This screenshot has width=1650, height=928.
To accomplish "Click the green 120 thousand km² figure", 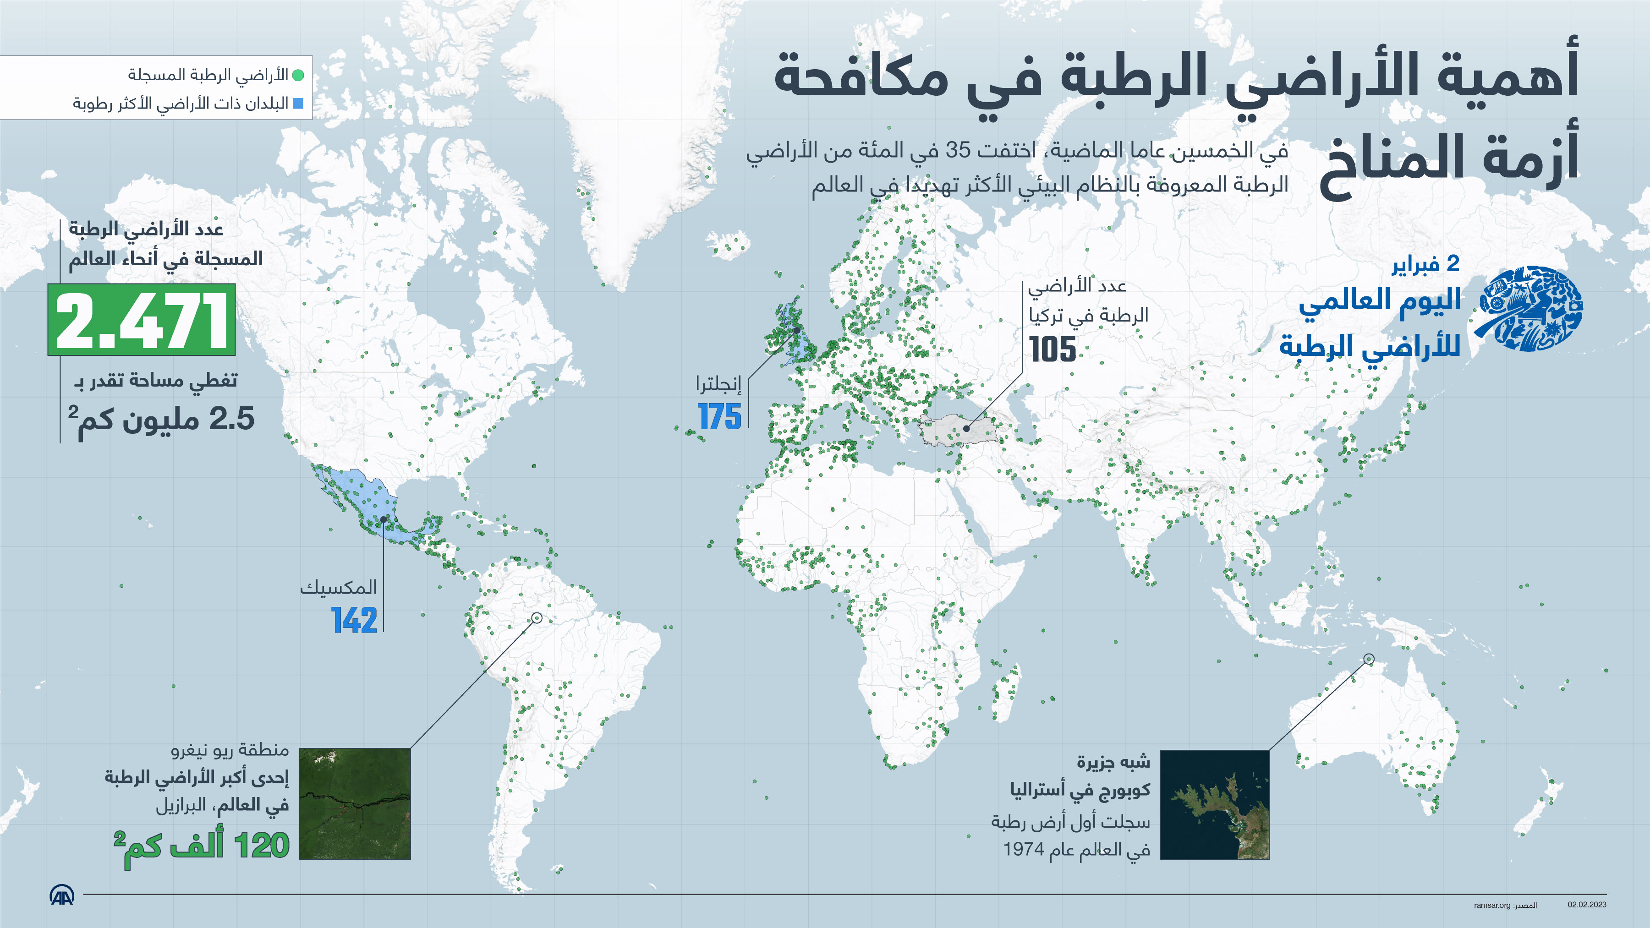I will [201, 846].
